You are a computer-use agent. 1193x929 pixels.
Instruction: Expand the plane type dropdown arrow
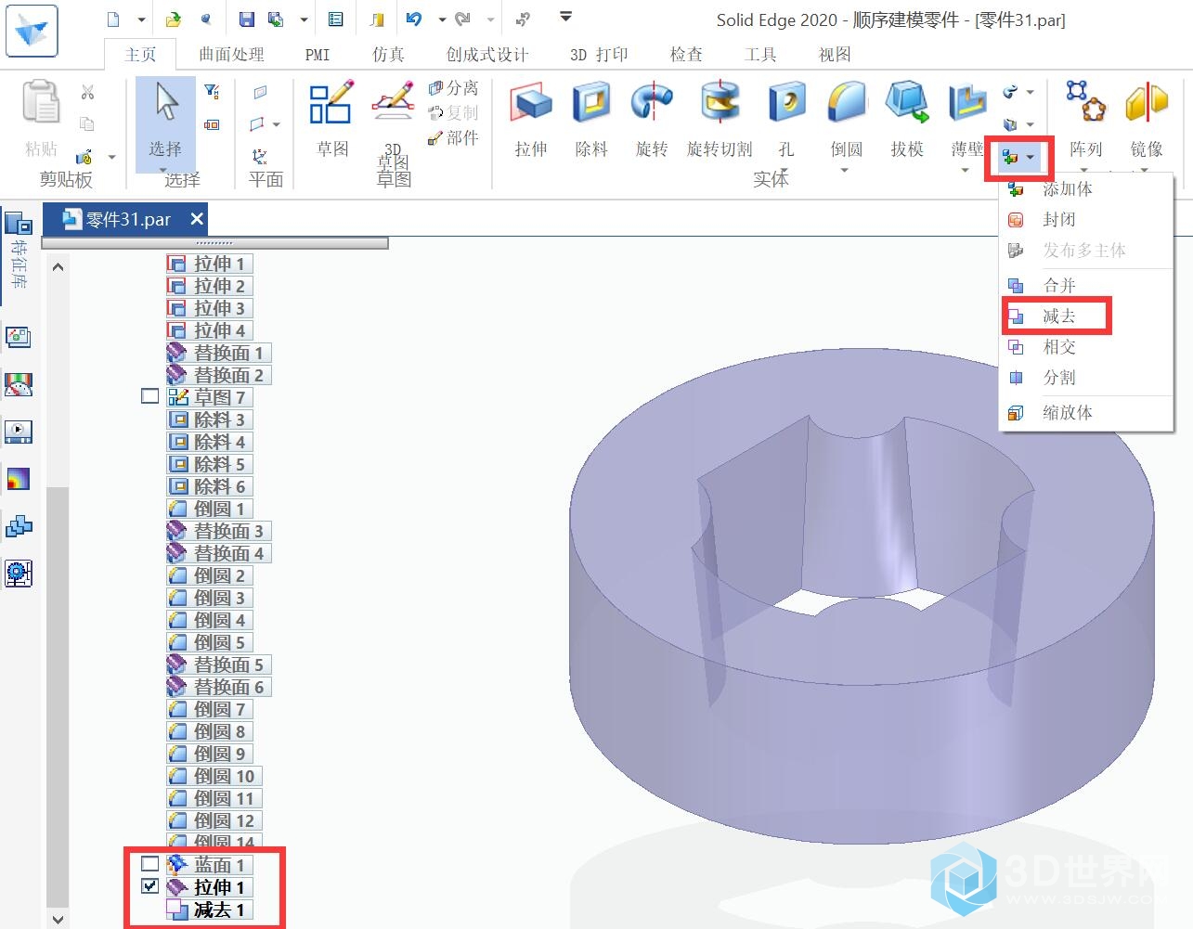click(276, 124)
